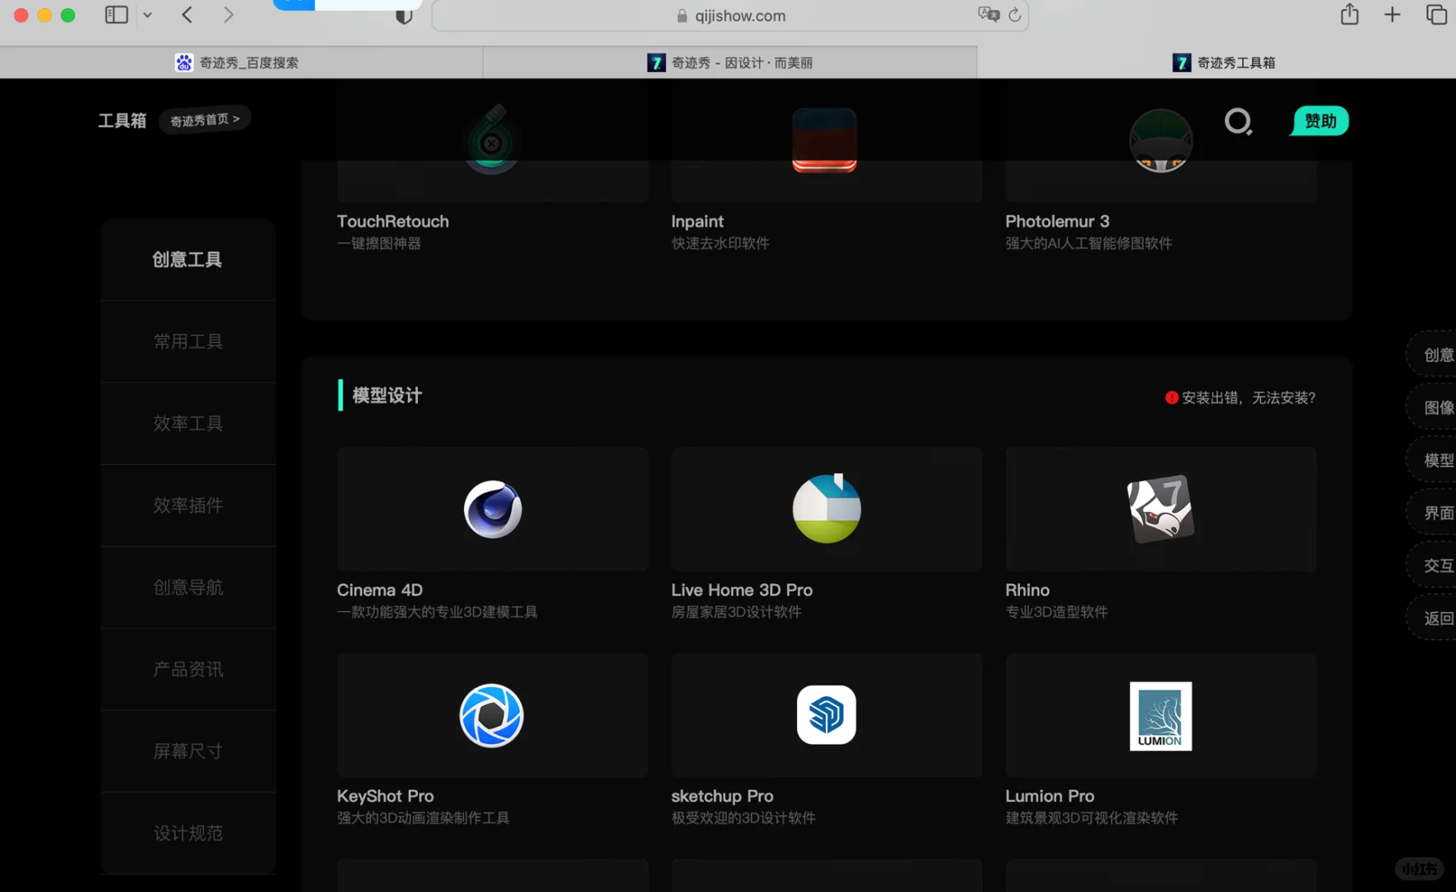The height and width of the screenshot is (892, 1456).
Task: Click the sketchup Pro title text
Action: pyautogui.click(x=722, y=795)
